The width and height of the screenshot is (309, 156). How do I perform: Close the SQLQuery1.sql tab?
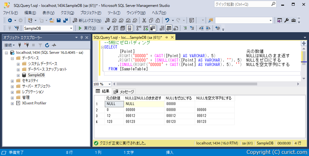pos(172,37)
